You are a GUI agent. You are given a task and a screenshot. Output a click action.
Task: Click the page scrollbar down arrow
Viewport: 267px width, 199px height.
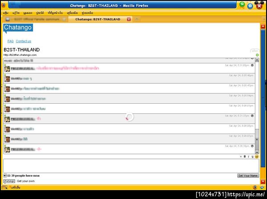(x=263, y=182)
